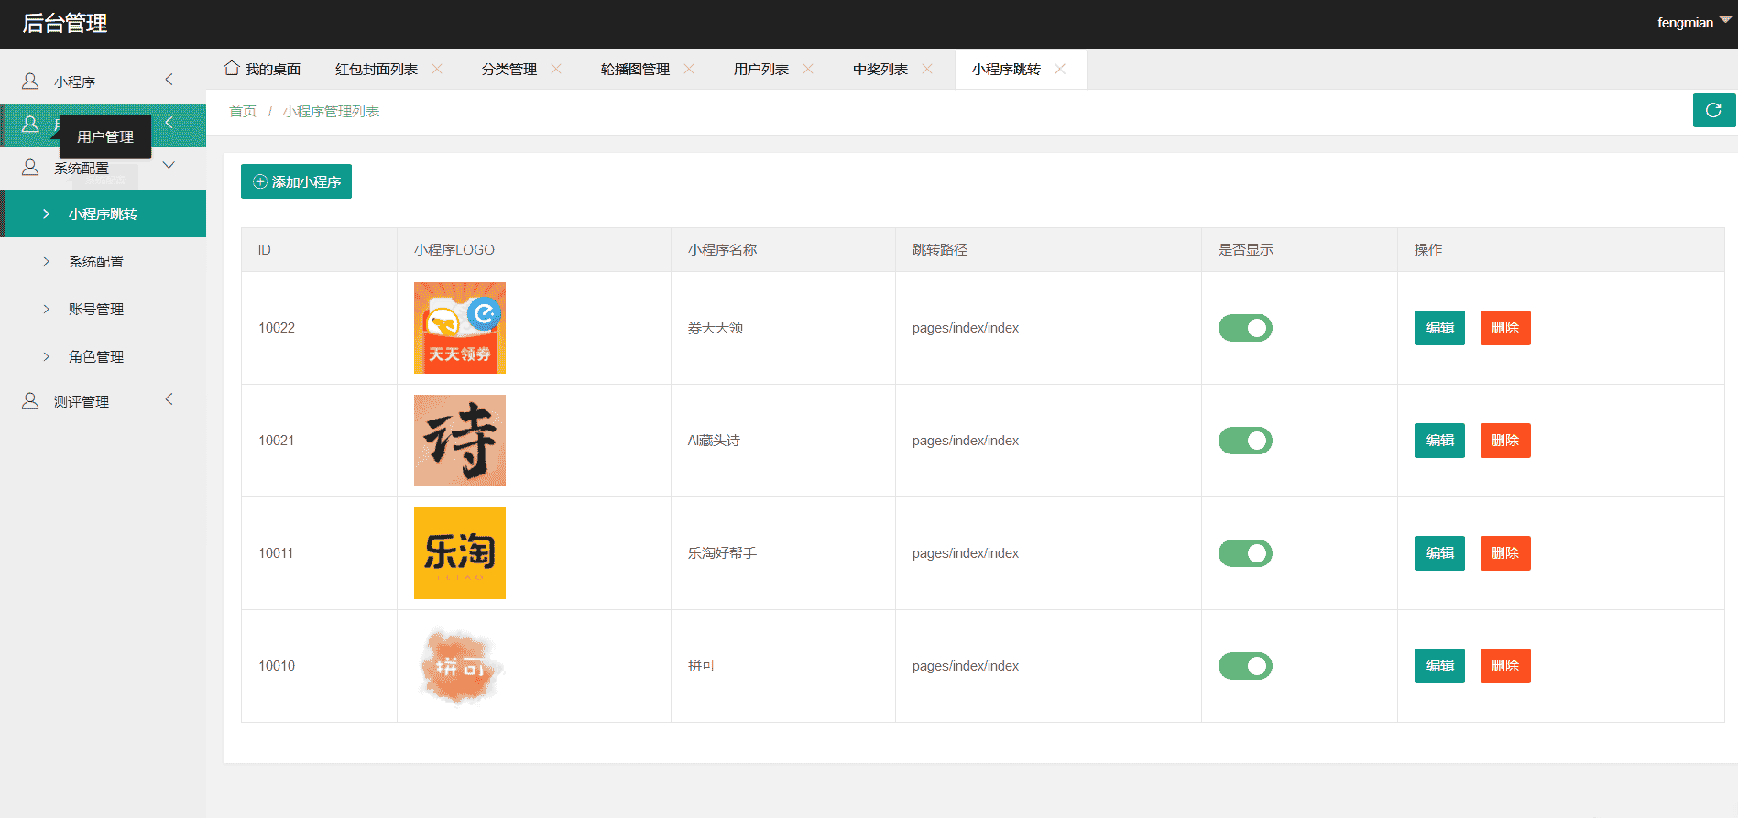Screen dimensions: 1738x818
Task: Close the 轮播图管理 tab
Action: [689, 69]
